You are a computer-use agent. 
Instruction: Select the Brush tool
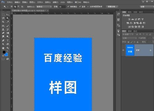pyautogui.click(x=8, y=26)
